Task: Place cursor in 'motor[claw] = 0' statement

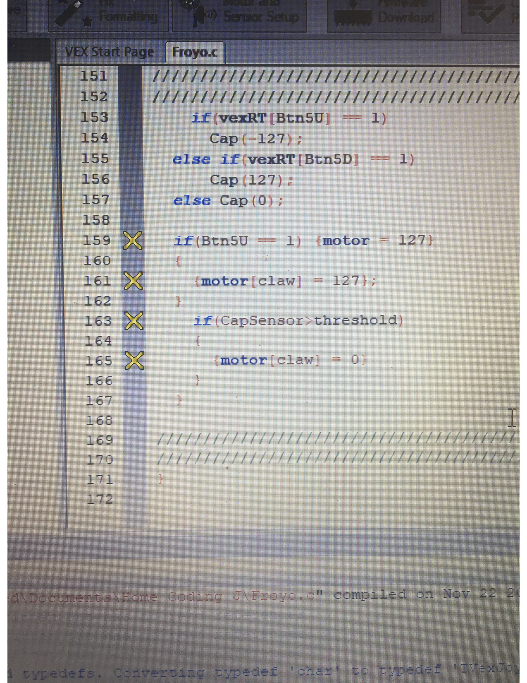Action: pos(289,360)
